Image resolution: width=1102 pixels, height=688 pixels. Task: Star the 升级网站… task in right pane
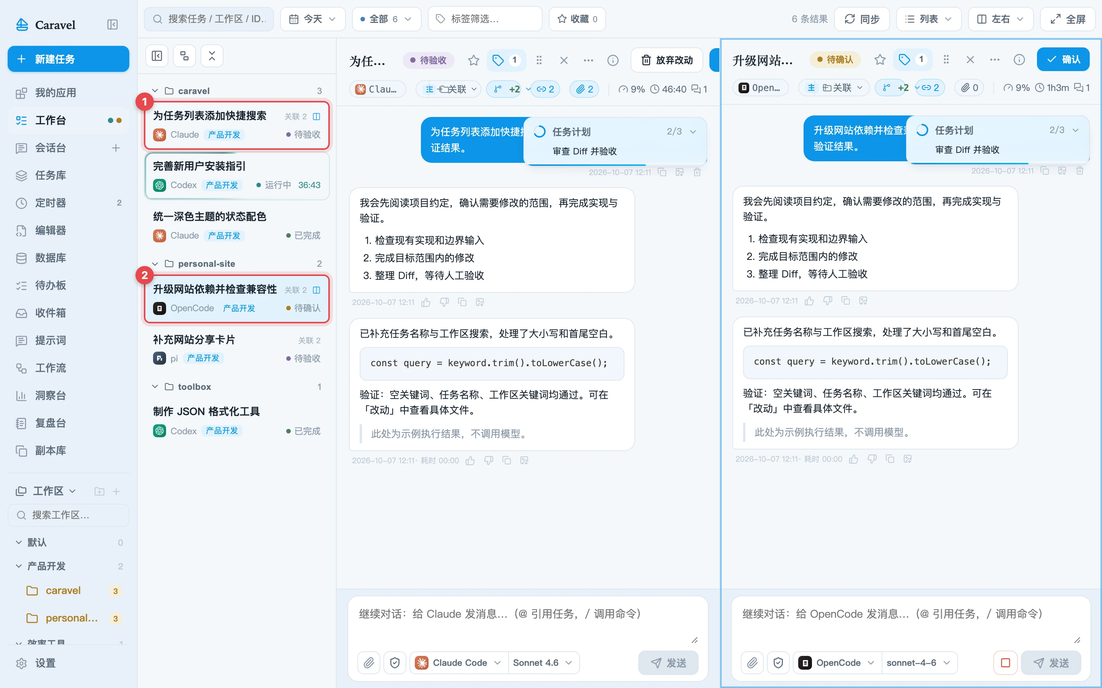880,59
